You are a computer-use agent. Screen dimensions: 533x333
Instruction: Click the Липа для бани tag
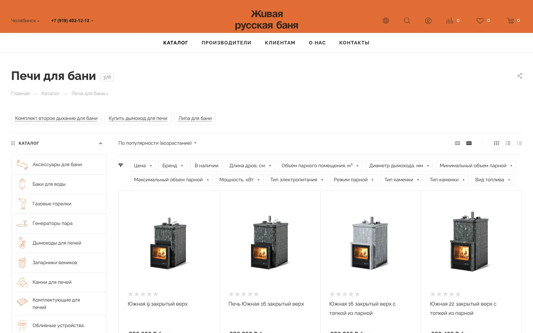[195, 118]
